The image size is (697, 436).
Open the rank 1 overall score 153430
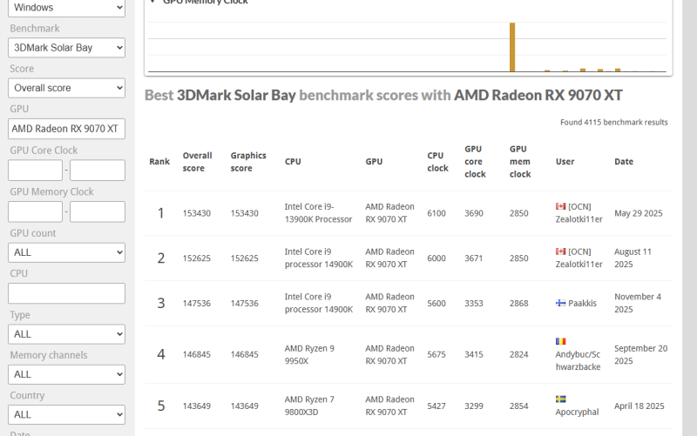coord(196,213)
